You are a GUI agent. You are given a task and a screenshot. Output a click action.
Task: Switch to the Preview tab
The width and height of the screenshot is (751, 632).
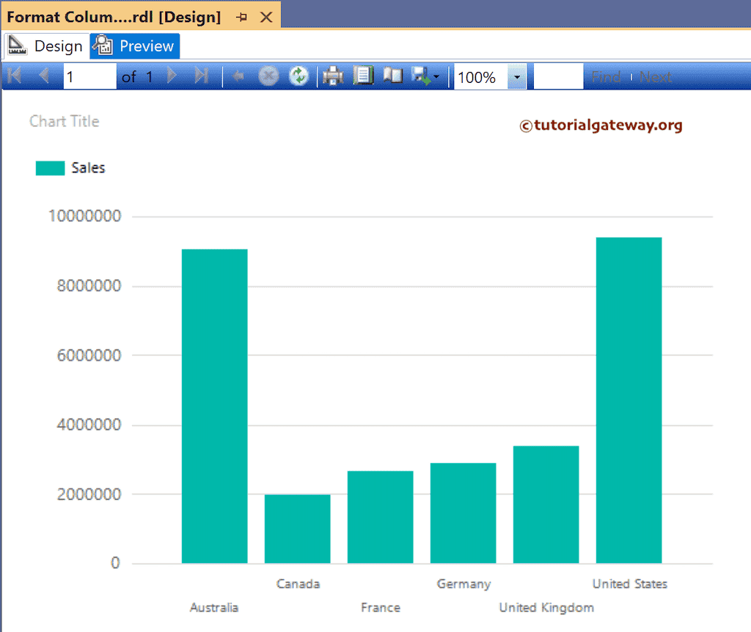tap(136, 46)
